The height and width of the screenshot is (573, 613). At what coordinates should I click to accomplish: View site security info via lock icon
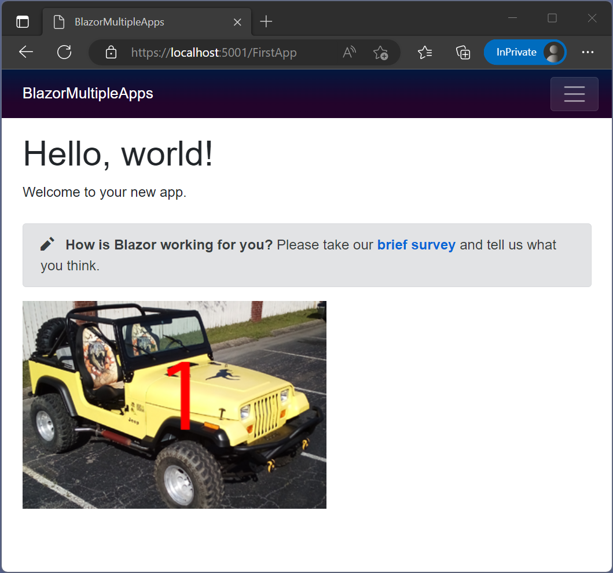point(111,52)
